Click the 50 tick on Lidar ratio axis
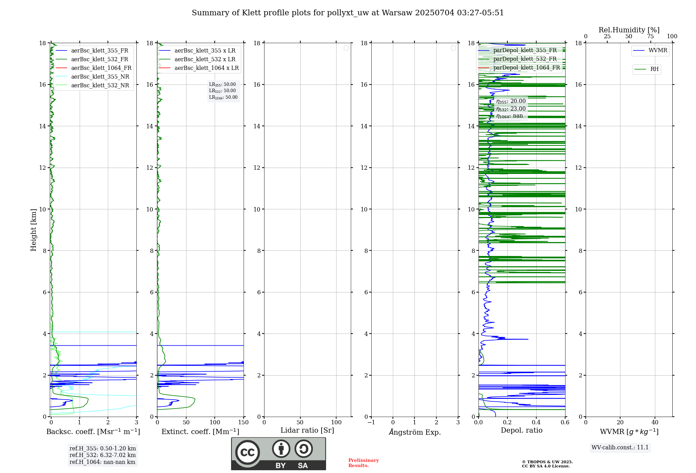This screenshot has height=473, width=696. (x=300, y=423)
